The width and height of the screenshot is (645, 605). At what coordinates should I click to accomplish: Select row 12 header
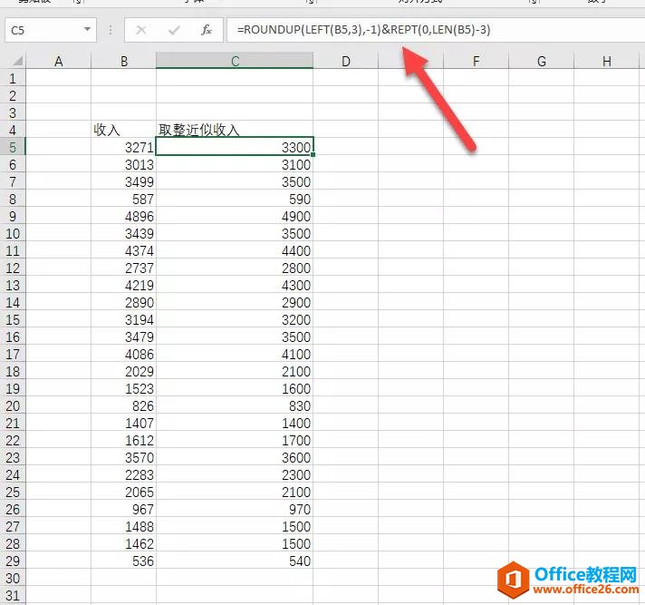[x=13, y=268]
